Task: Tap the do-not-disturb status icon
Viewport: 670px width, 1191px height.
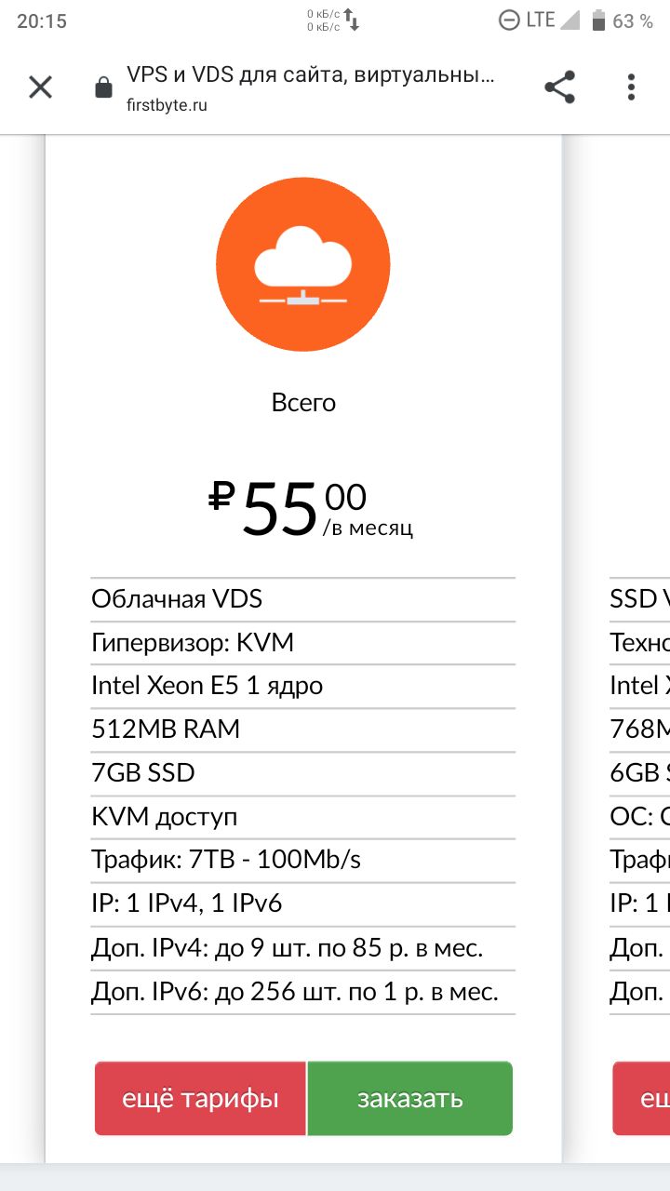Action: [509, 20]
